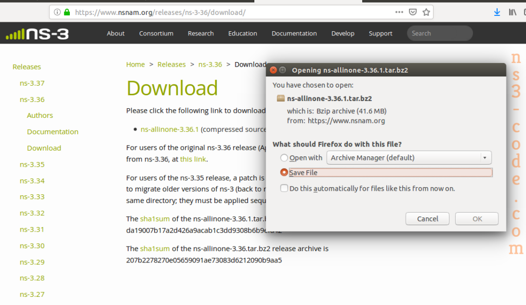Open the Documentation sidebar link under ns-3.36
The height and width of the screenshot is (305, 526).
pos(53,132)
